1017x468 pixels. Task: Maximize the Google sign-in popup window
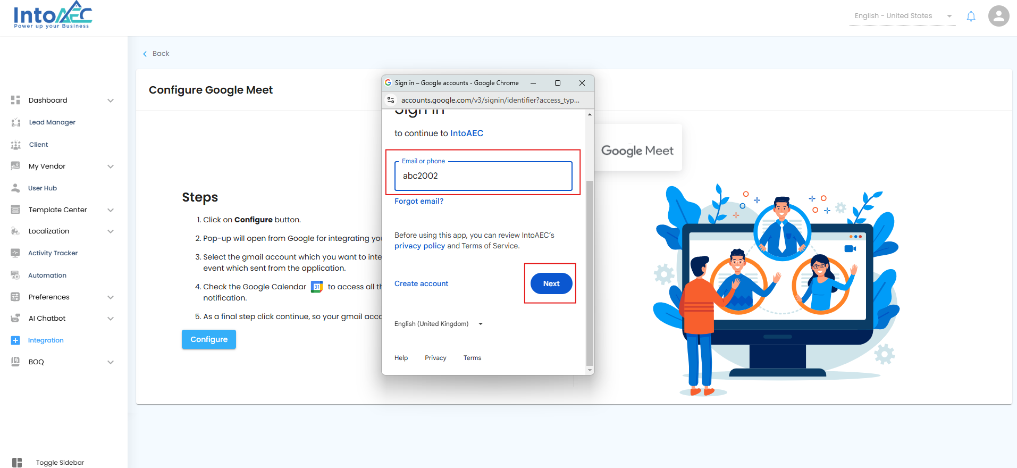[558, 83]
